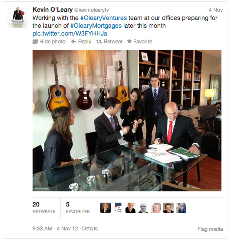This screenshot has width=231, height=243.
Task: Open last retweeter avatar with glasses
Action: tap(181, 208)
